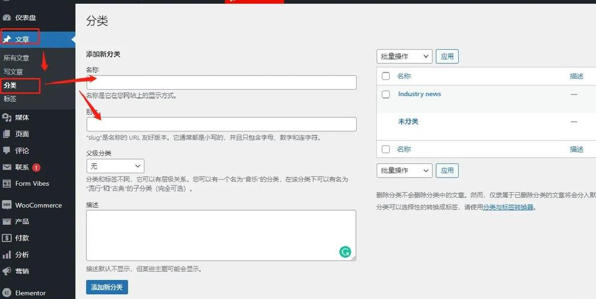Open the category-tag converter (分类与标签转换器) link
Image resolution: width=596 pixels, height=299 pixels.
[x=508, y=208]
